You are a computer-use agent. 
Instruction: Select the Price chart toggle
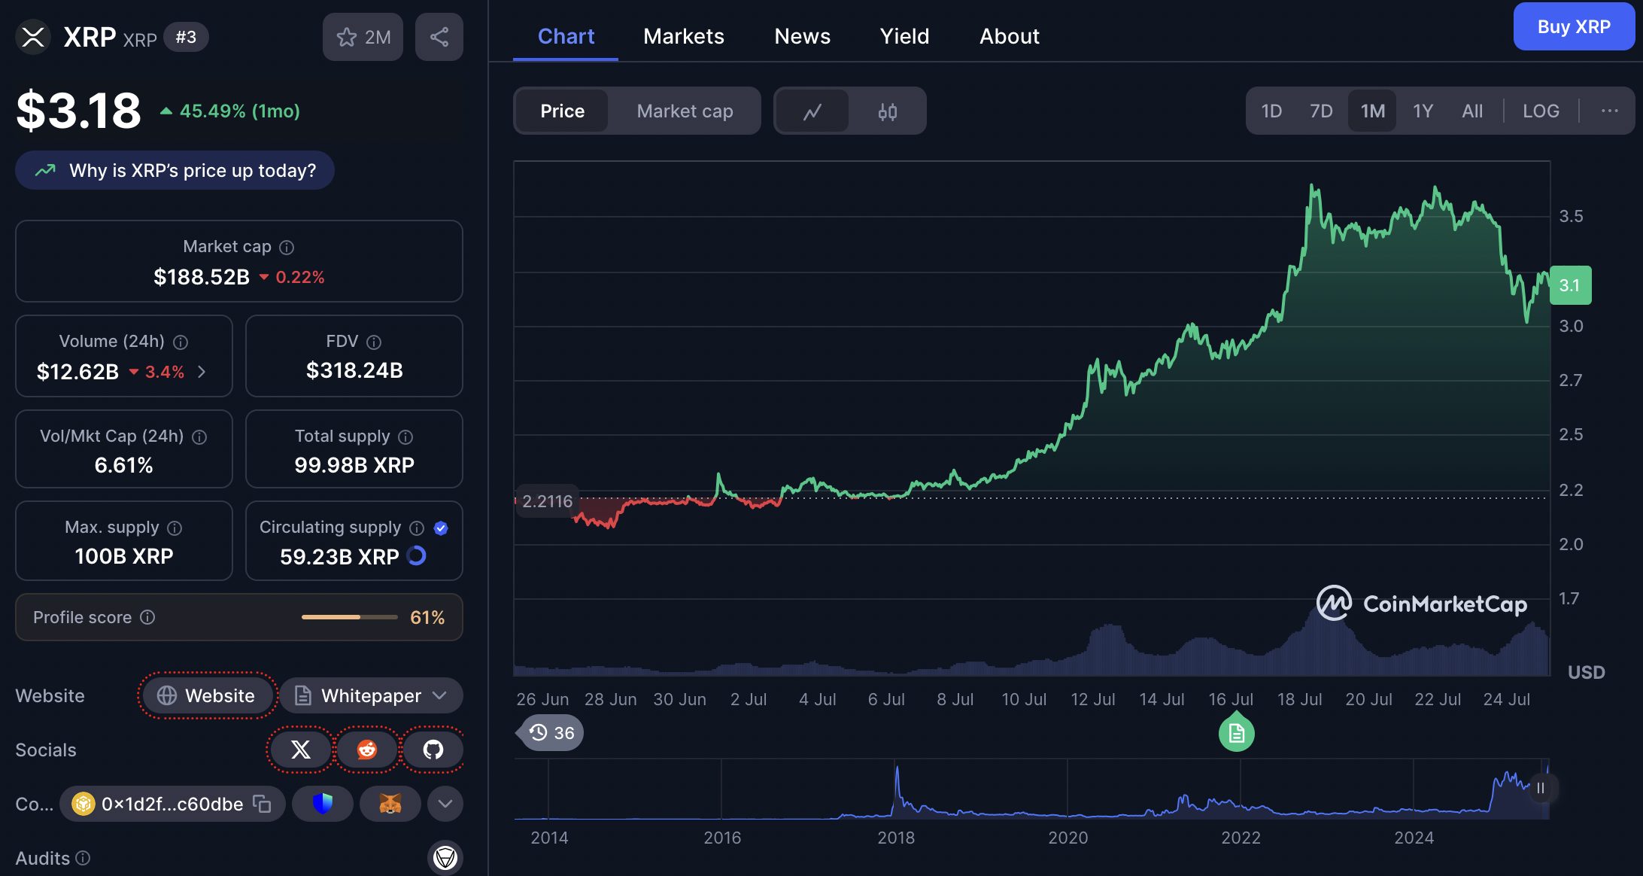(562, 111)
